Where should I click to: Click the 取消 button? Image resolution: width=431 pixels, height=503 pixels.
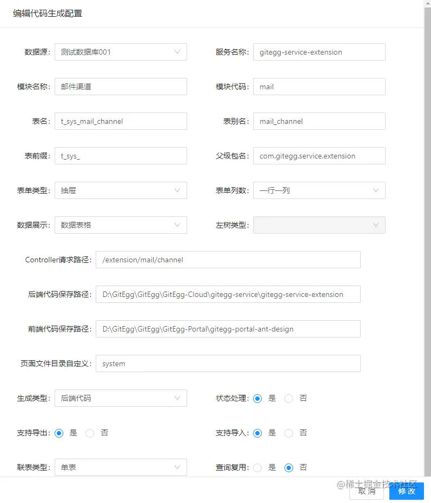[x=367, y=491]
